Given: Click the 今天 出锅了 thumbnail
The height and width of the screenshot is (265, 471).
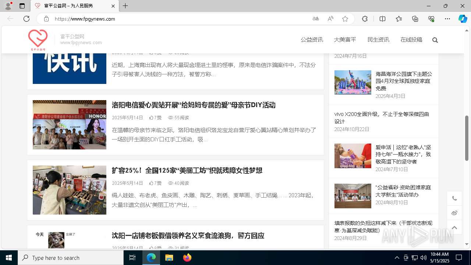Looking at the screenshot, I should (70, 240).
